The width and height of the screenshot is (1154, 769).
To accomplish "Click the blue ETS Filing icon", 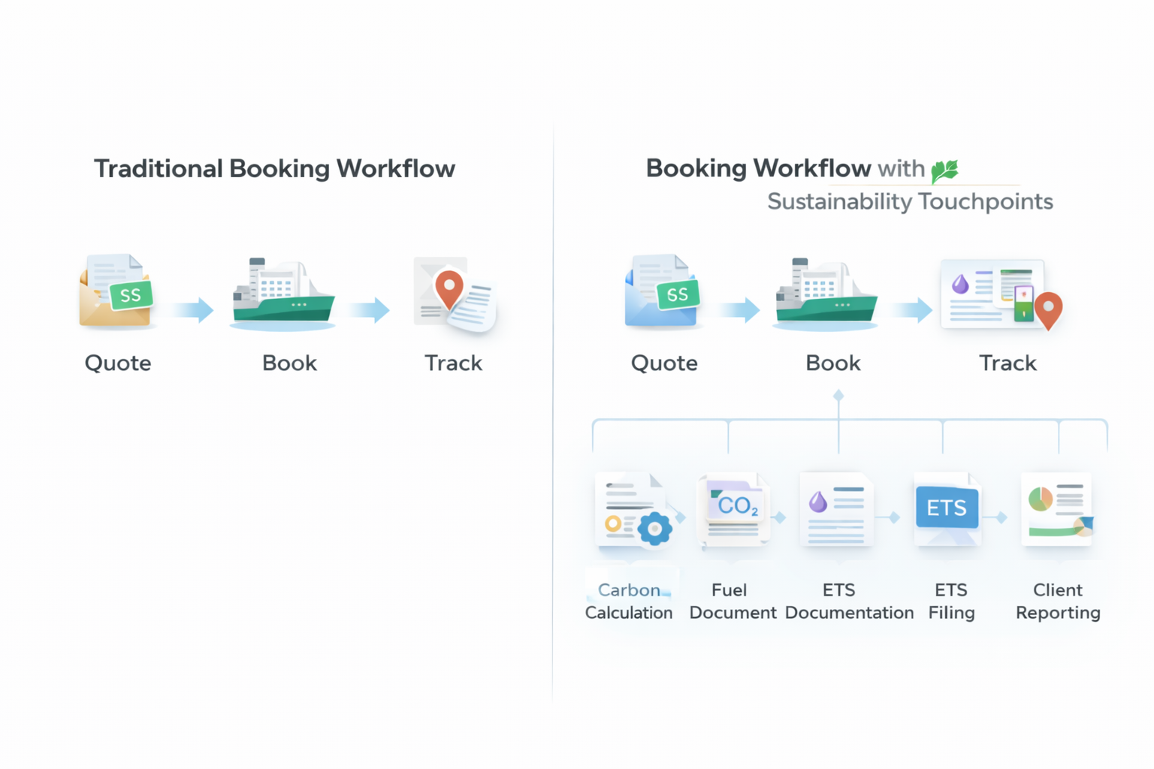I will point(947,509).
